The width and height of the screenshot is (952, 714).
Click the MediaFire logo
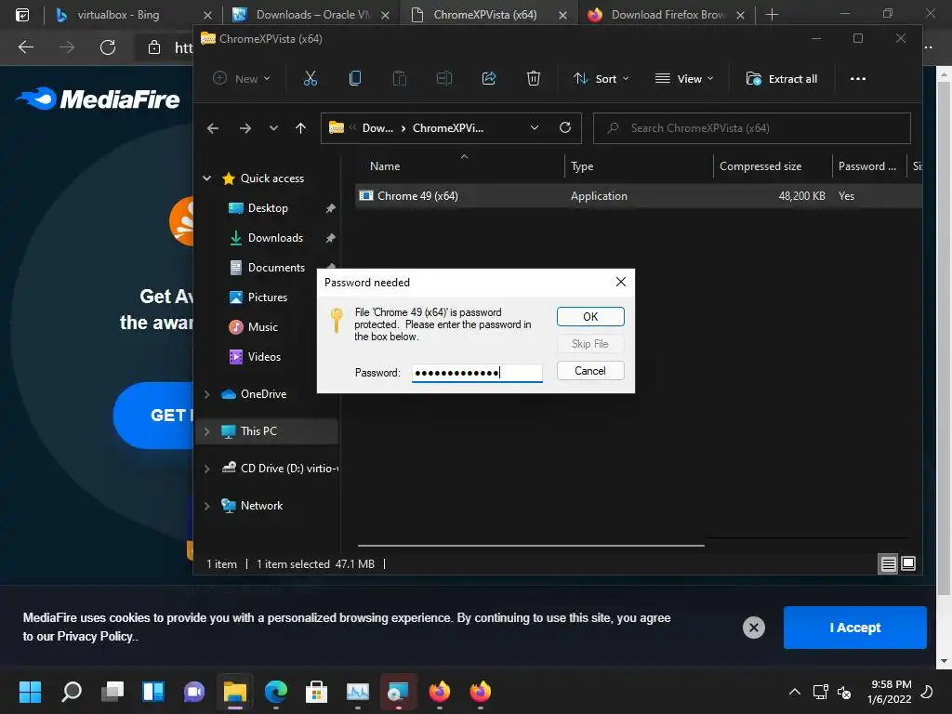coord(98,99)
